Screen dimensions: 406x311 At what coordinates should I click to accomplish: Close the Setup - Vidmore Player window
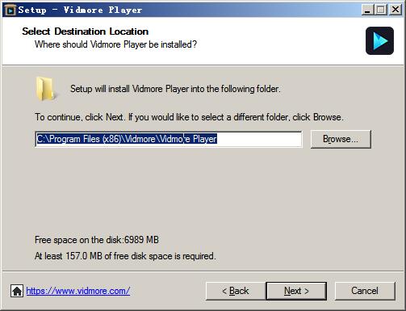(396, 10)
